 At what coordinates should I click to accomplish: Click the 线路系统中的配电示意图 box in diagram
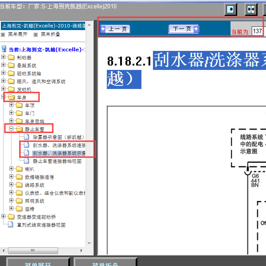click(x=249, y=148)
